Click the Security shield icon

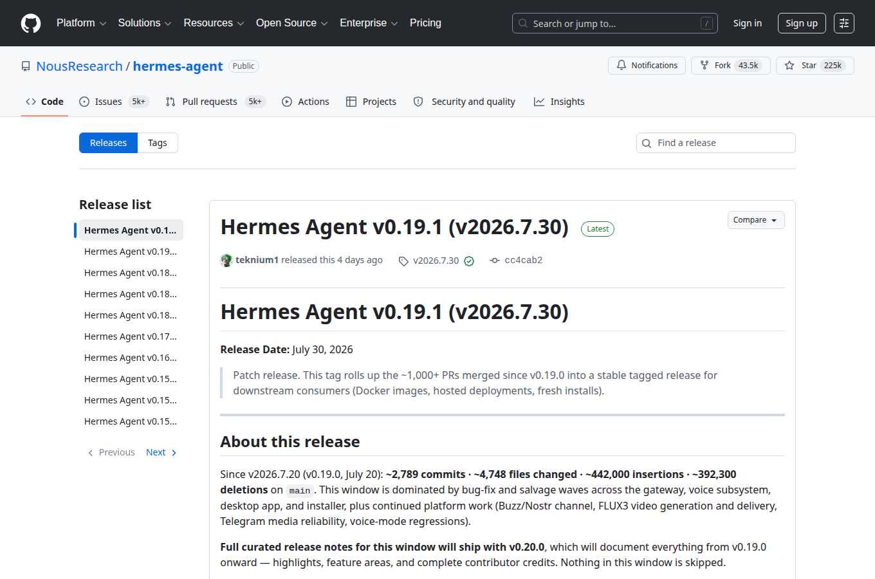click(418, 102)
